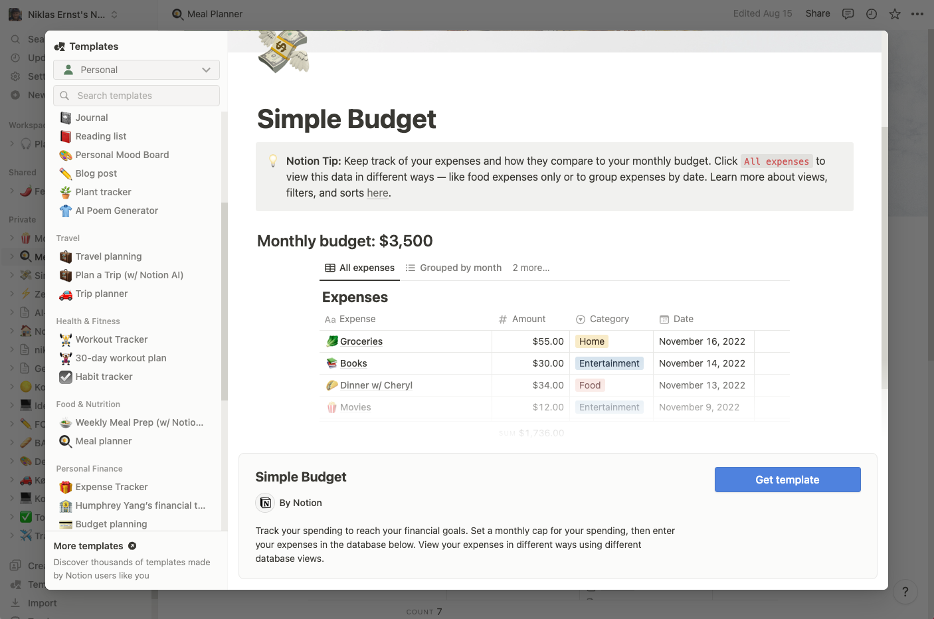The height and width of the screenshot is (619, 934).
Task: Open the 30-day workout plan template
Action: 136,358
